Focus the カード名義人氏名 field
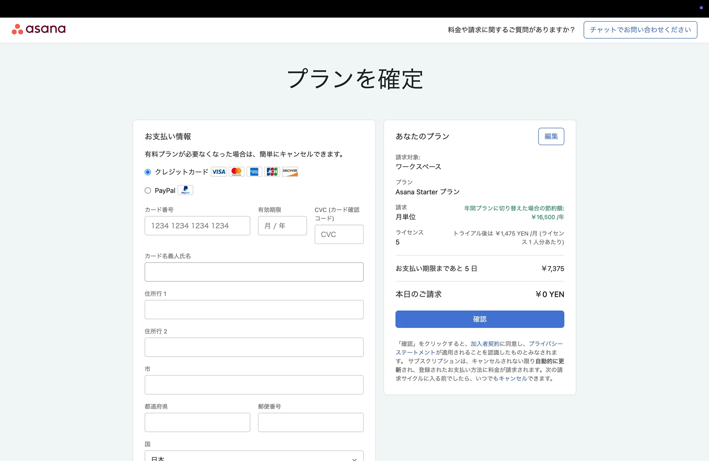 click(x=254, y=272)
